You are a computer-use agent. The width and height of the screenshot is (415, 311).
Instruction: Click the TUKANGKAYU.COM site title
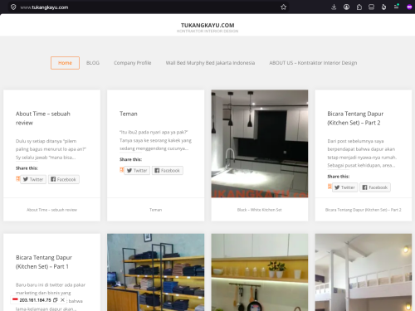pos(207,25)
